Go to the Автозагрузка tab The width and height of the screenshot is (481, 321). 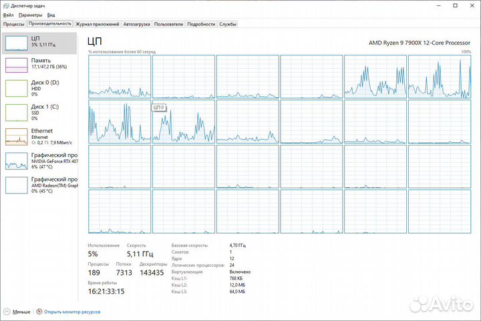[x=136, y=24]
